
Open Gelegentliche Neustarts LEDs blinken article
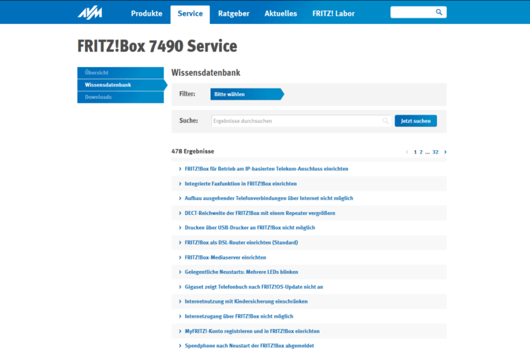(242, 272)
